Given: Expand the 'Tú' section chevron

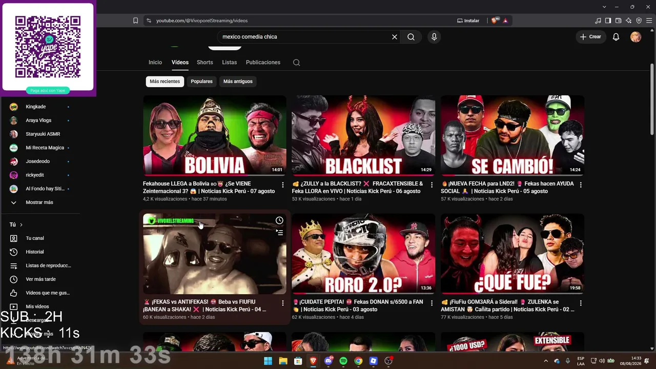Looking at the screenshot, I should click(x=21, y=224).
